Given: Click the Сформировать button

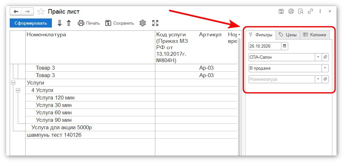Looking at the screenshot, I should tap(31, 23).
